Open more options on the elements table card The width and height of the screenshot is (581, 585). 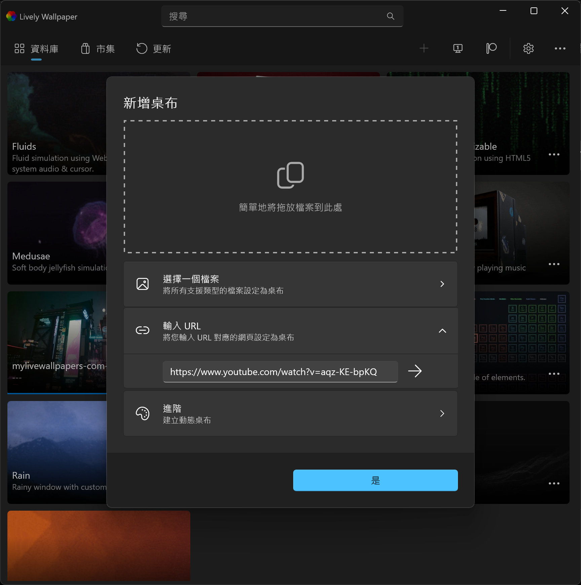(554, 374)
